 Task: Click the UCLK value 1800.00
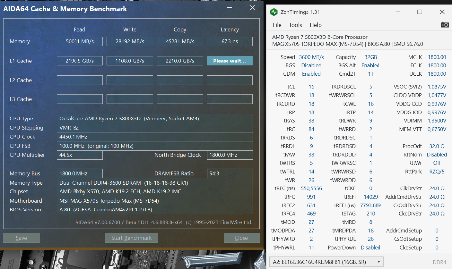coord(437,74)
